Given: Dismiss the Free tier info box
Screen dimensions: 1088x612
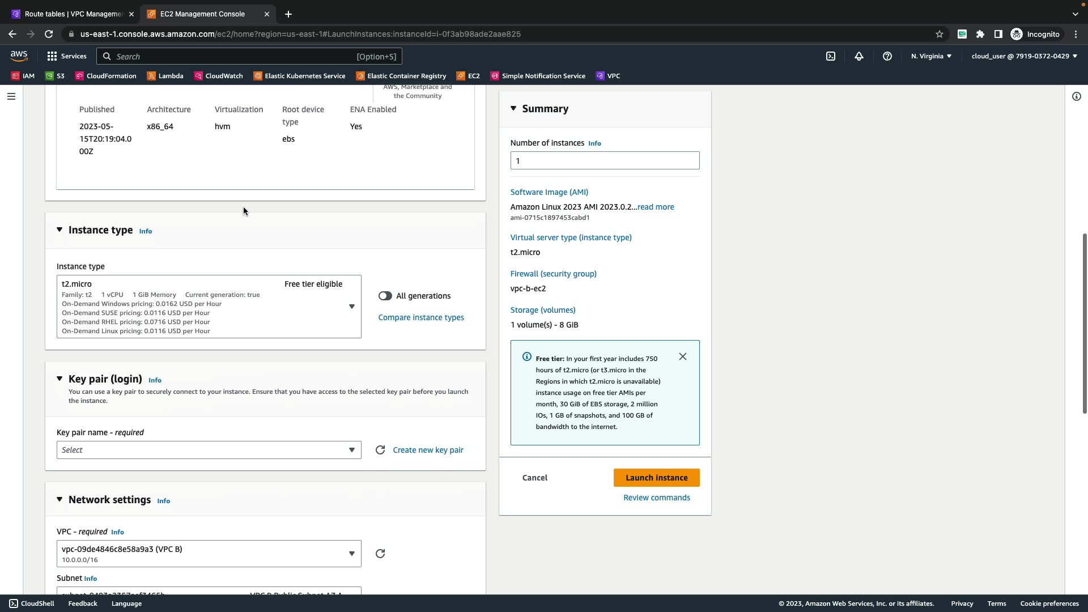Looking at the screenshot, I should coord(683,356).
